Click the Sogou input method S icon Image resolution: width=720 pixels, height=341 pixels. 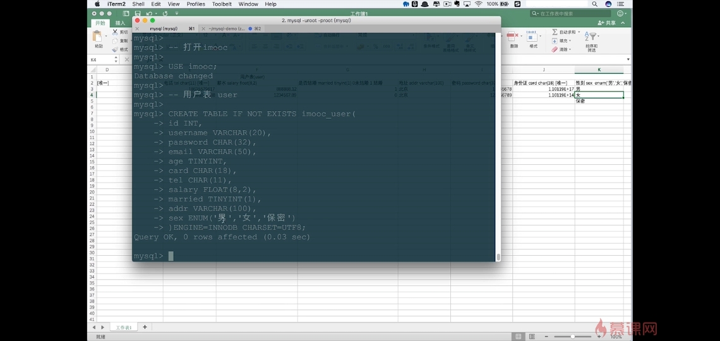click(517, 4)
